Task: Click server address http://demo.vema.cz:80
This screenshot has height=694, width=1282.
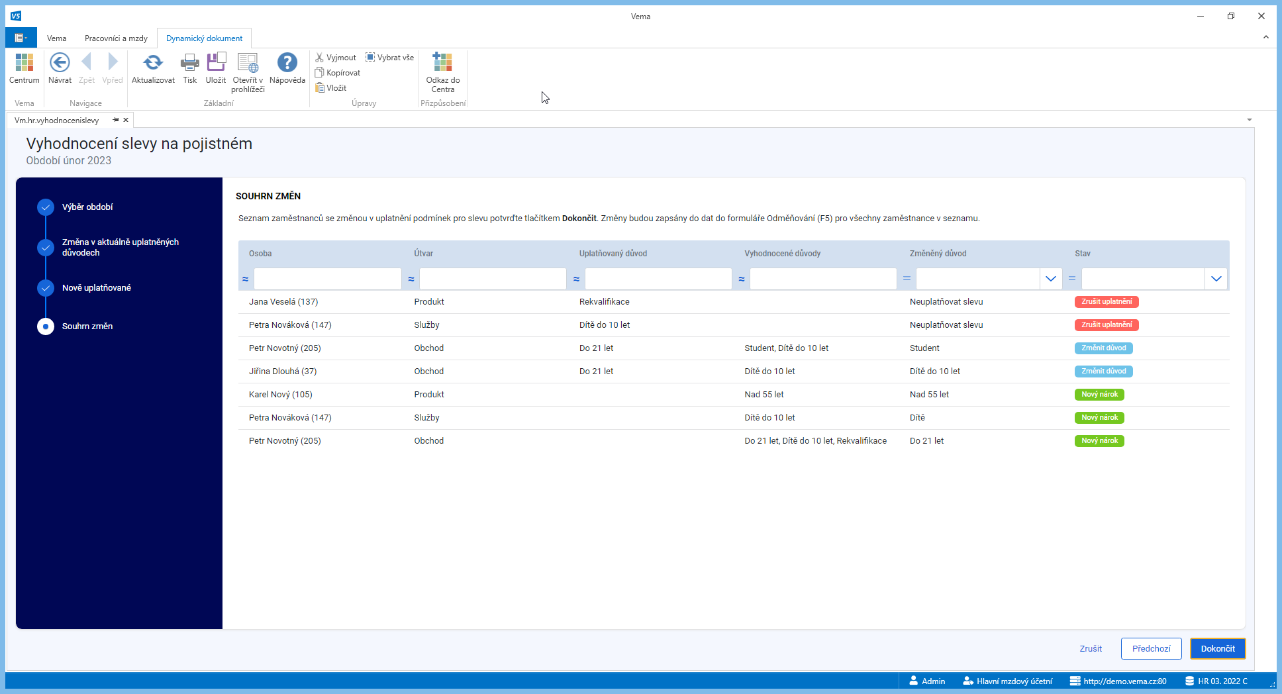Action: click(1118, 681)
